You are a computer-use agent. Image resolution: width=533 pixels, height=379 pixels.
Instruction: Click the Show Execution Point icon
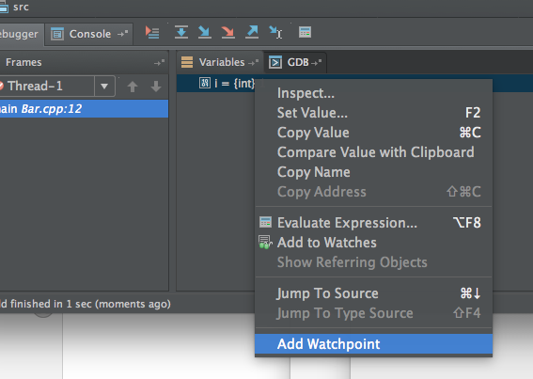point(152,33)
